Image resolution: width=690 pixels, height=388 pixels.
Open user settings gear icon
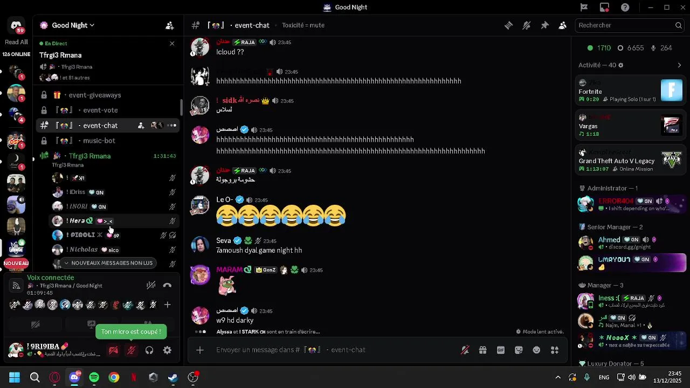click(167, 350)
